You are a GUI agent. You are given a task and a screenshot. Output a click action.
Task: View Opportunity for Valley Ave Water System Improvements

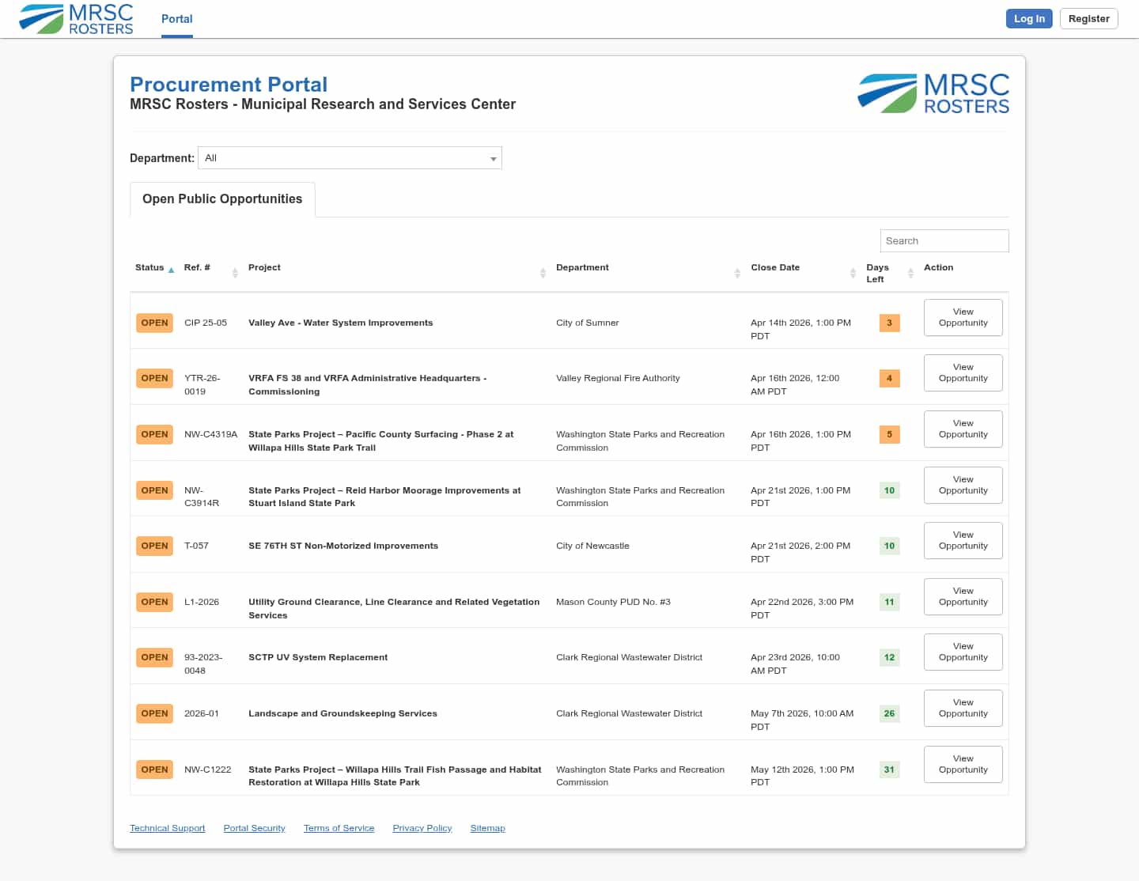963,317
